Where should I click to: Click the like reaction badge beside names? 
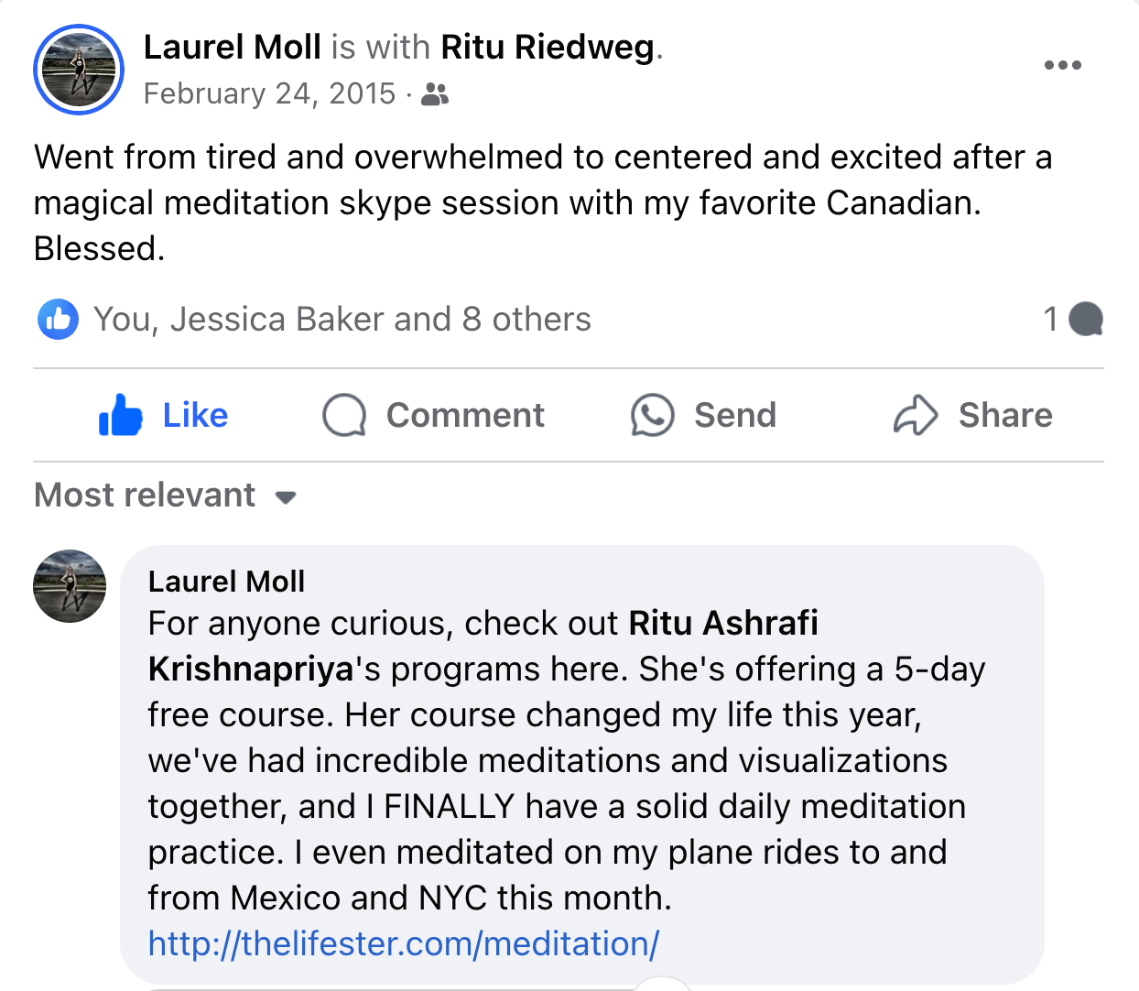click(x=59, y=320)
